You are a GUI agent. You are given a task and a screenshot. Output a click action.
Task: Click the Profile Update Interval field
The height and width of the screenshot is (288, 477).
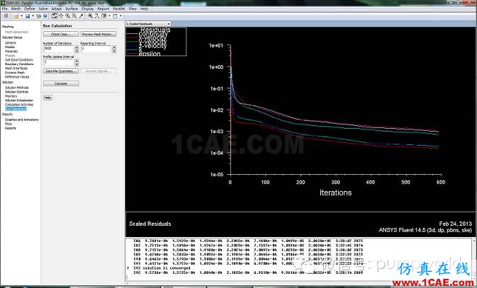pyautogui.click(x=58, y=62)
